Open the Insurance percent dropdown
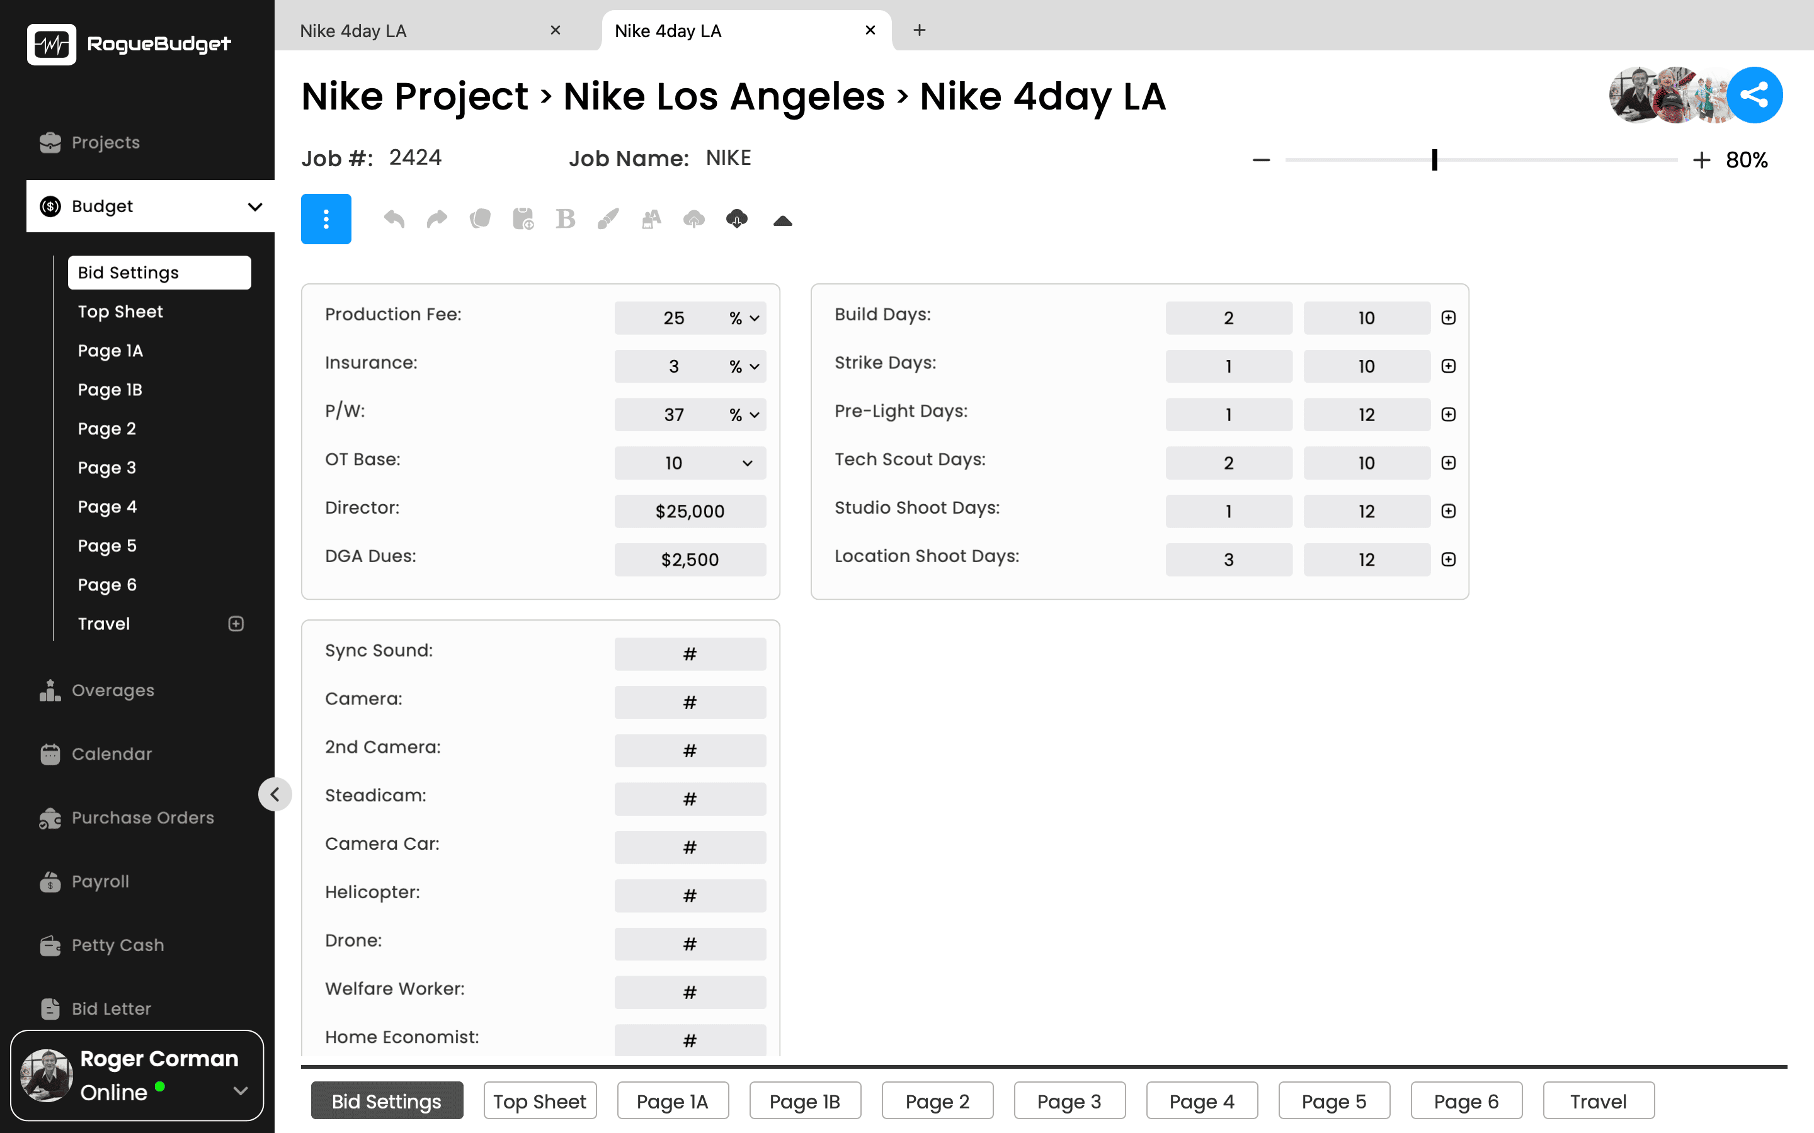 coord(745,366)
